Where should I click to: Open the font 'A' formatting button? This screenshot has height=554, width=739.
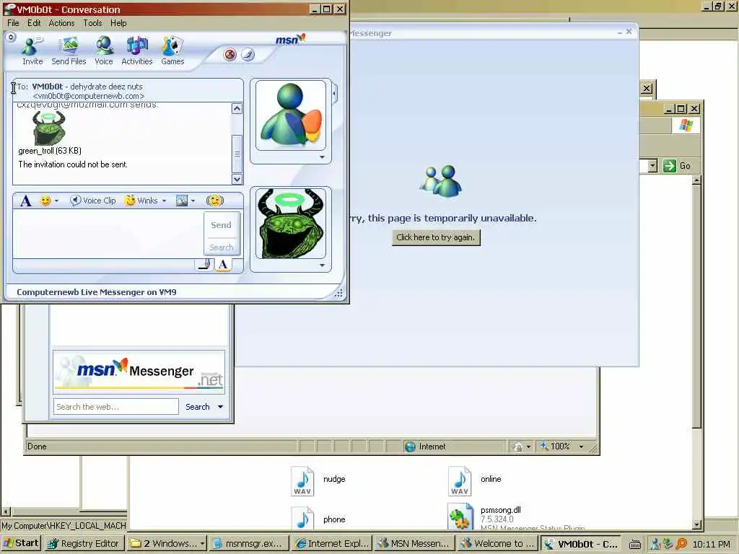26,201
